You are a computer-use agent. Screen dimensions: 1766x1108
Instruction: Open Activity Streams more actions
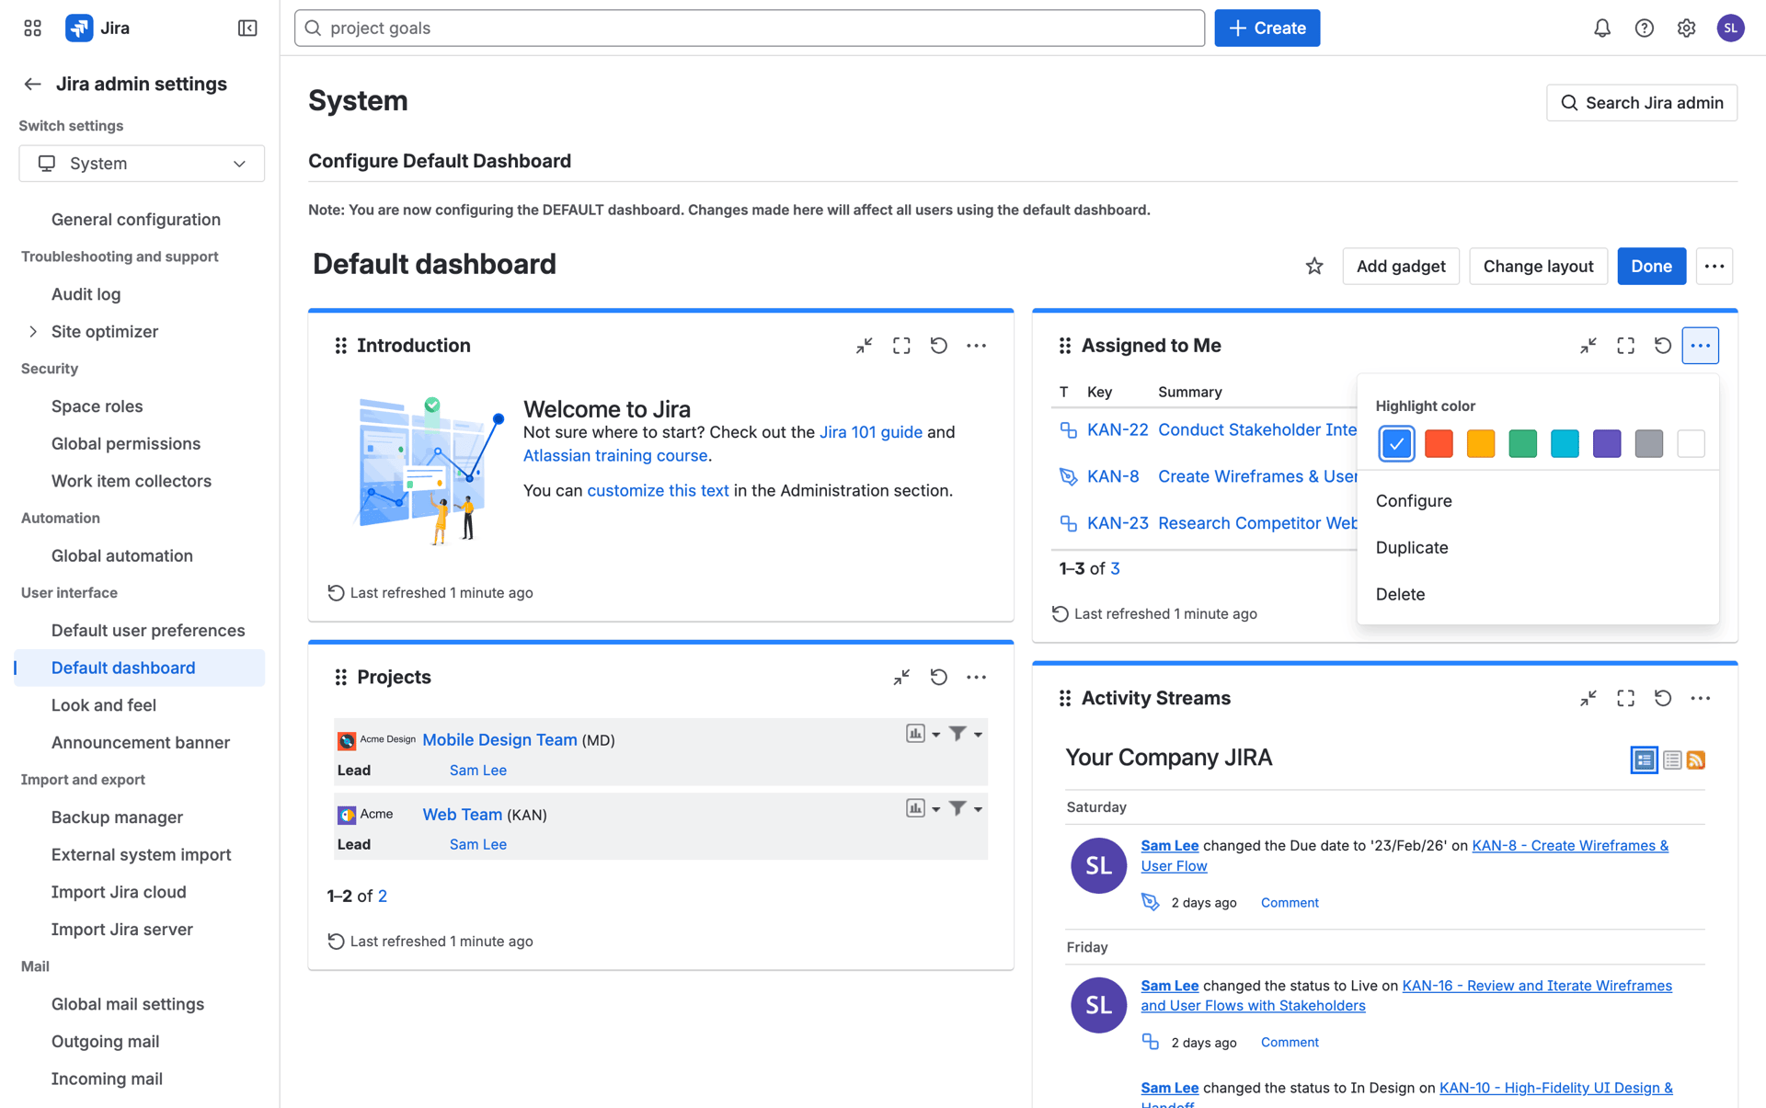pos(1700,699)
